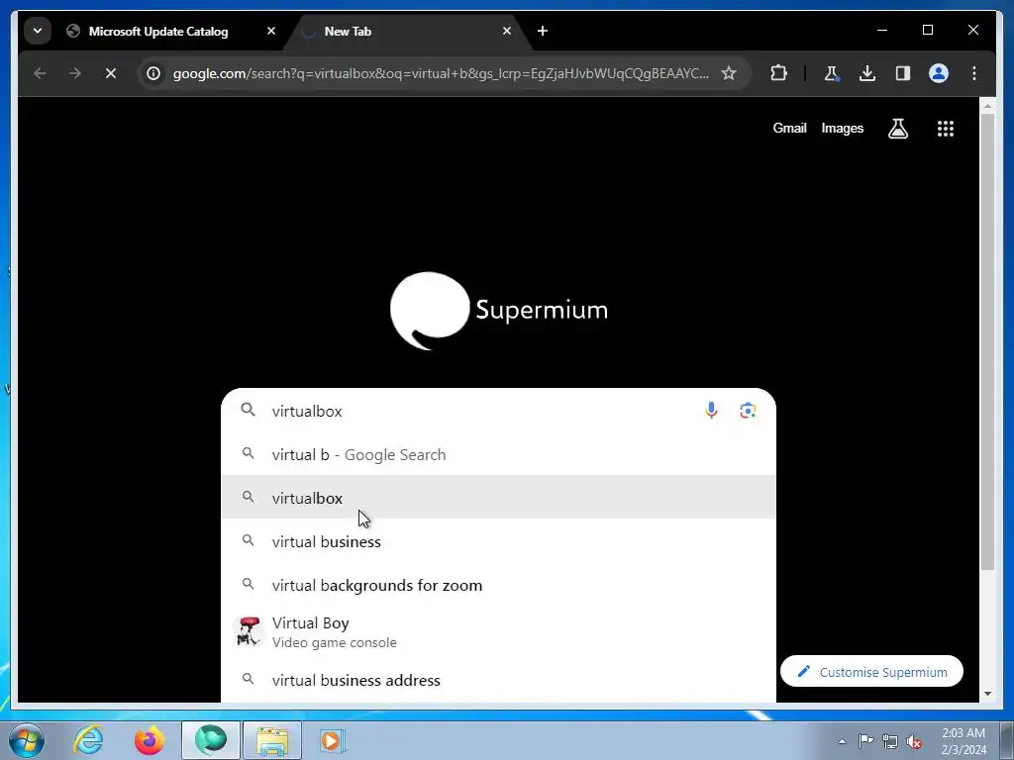Select suggestion 'virtual b - Google Search'
This screenshot has height=760, width=1014.
[x=498, y=454]
